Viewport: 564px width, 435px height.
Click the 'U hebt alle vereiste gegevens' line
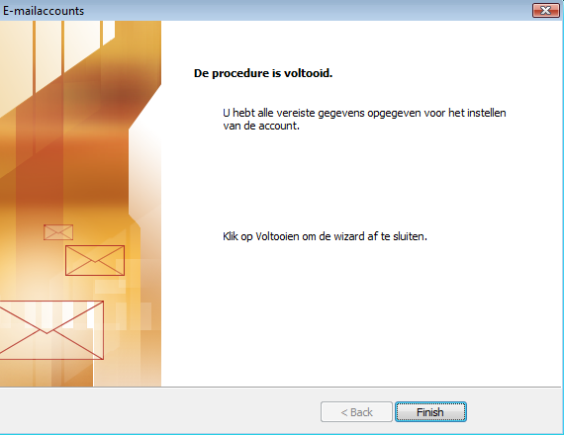pos(364,113)
